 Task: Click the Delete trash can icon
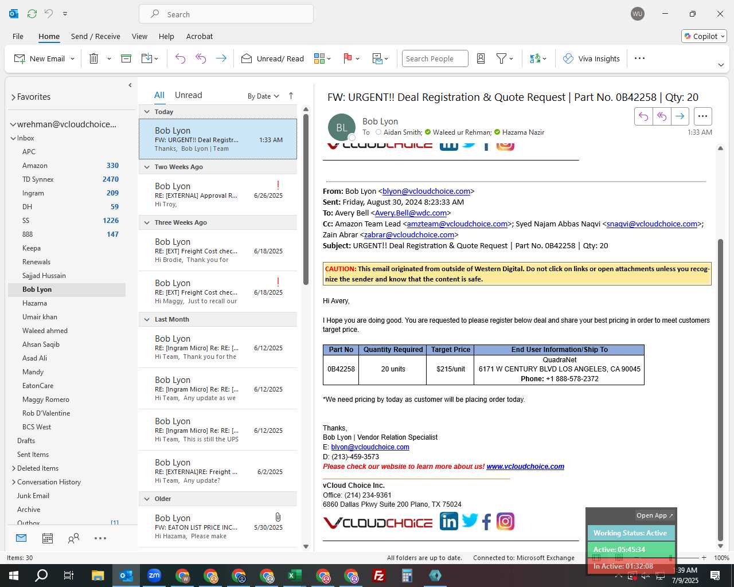94,58
